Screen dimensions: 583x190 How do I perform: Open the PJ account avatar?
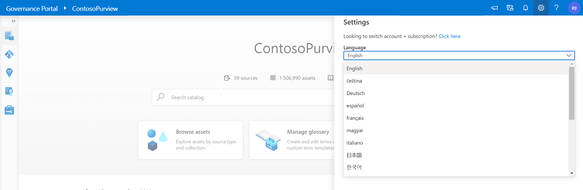point(574,8)
